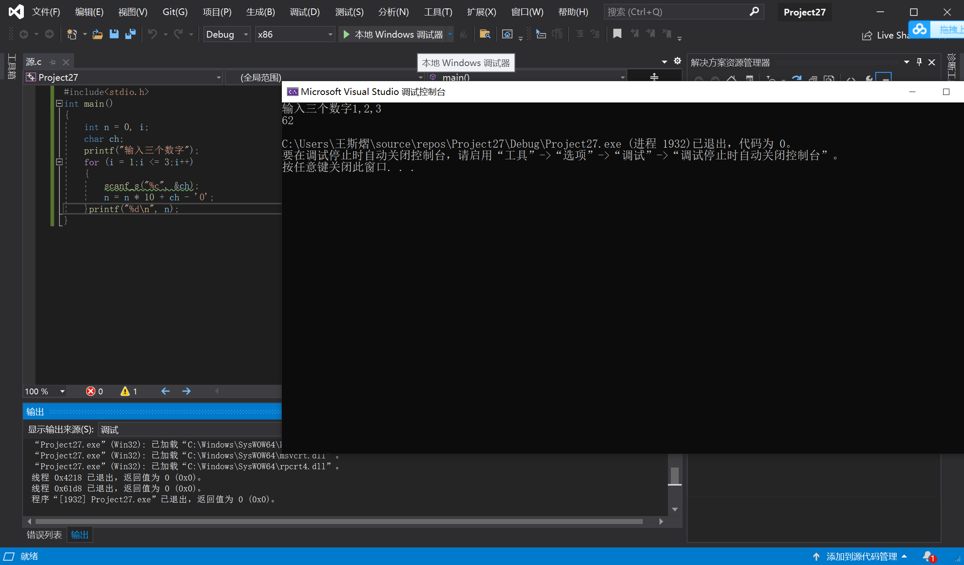Open the Debug configuration dropdown
The width and height of the screenshot is (964, 565).
pyautogui.click(x=227, y=34)
